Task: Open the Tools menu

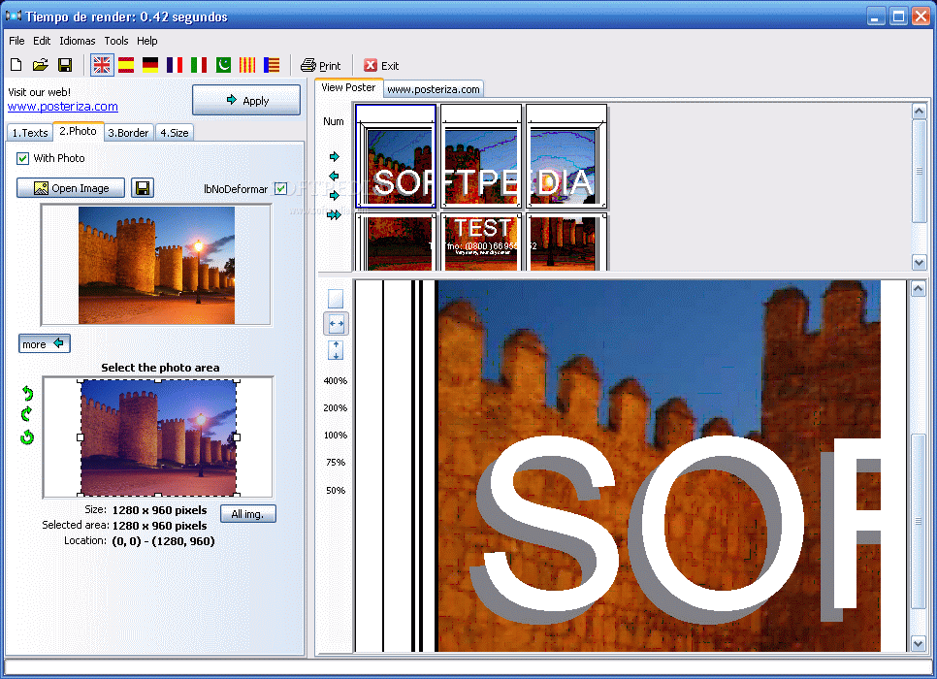Action: click(116, 41)
